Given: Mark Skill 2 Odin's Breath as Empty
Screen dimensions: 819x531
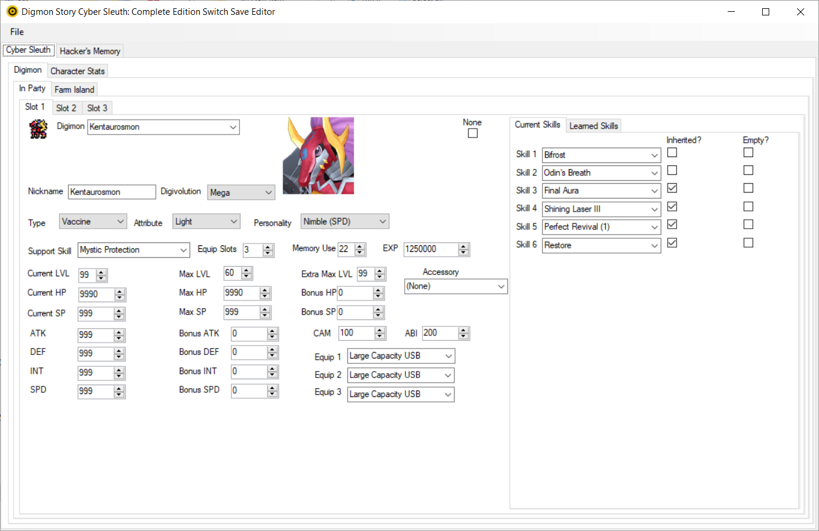Looking at the screenshot, I should pos(748,170).
